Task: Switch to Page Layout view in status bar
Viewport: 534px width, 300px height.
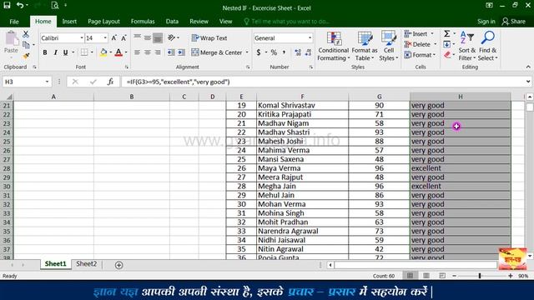Action: tap(426, 276)
